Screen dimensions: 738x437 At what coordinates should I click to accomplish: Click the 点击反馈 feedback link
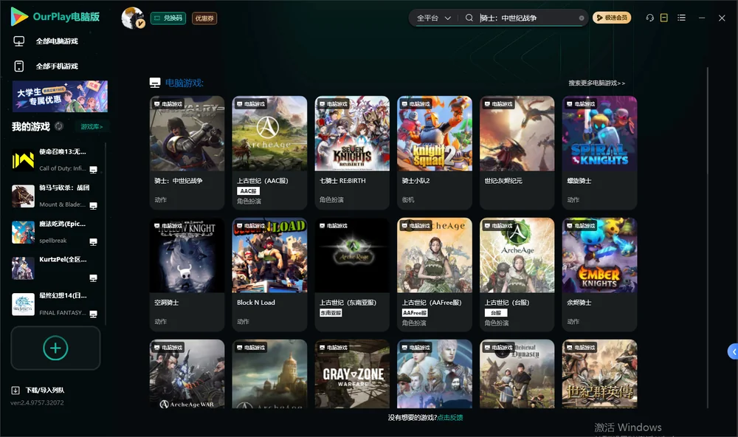pyautogui.click(x=450, y=417)
